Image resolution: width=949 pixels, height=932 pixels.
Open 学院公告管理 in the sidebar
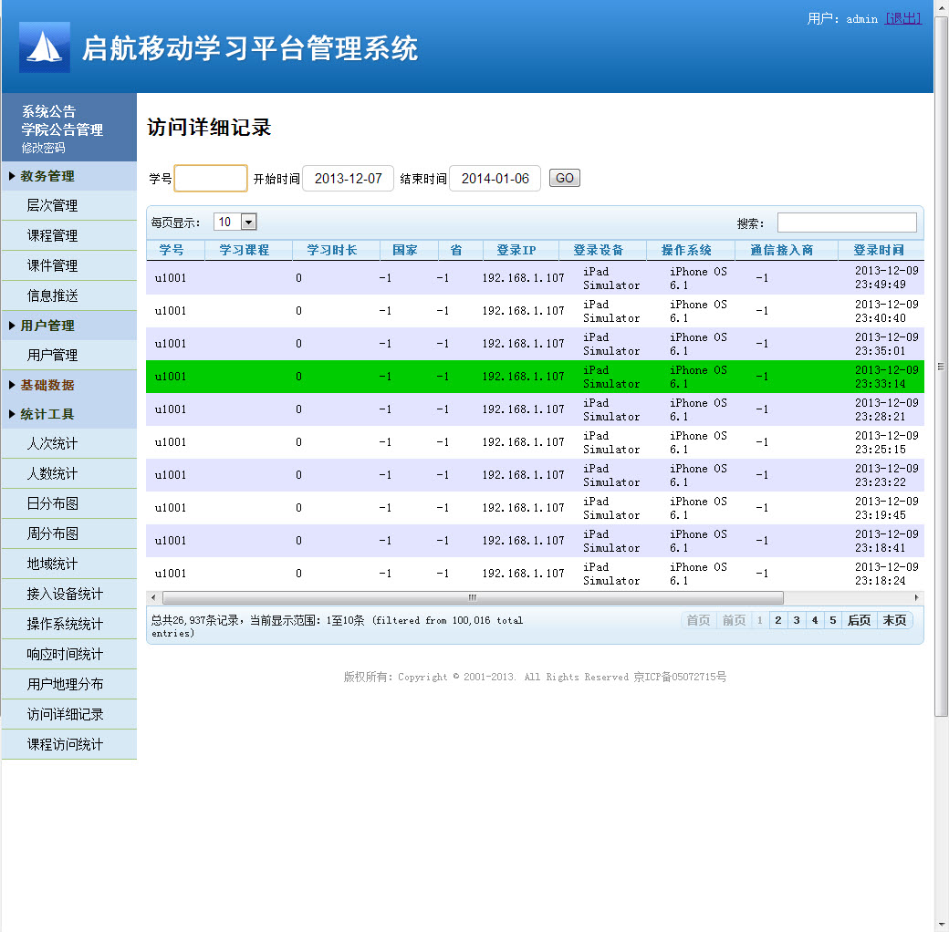coord(62,129)
